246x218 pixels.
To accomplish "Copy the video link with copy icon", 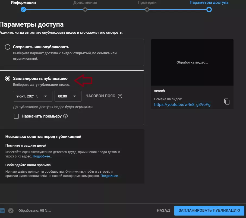I will (227, 102).
